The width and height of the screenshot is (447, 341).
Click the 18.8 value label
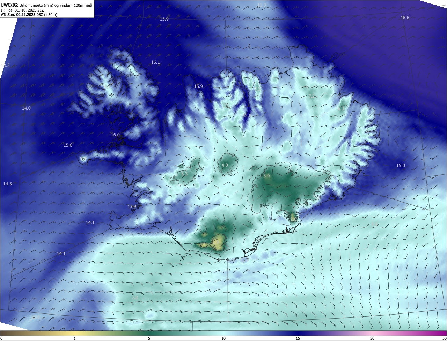coord(405,18)
